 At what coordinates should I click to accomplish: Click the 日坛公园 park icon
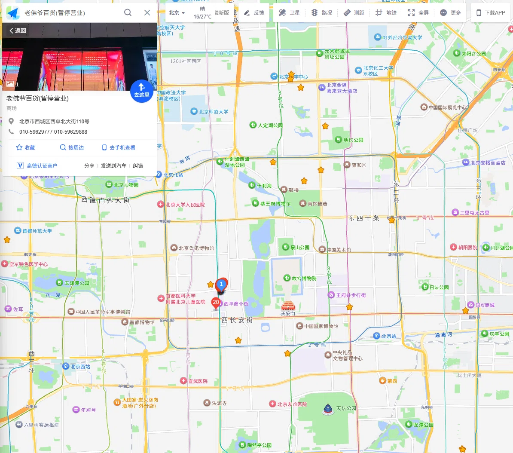coord(425,287)
